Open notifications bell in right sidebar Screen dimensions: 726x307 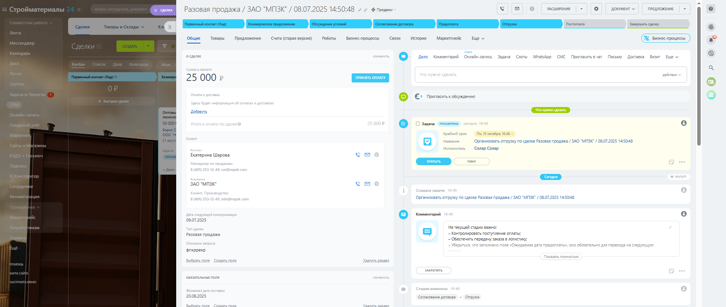711,40
